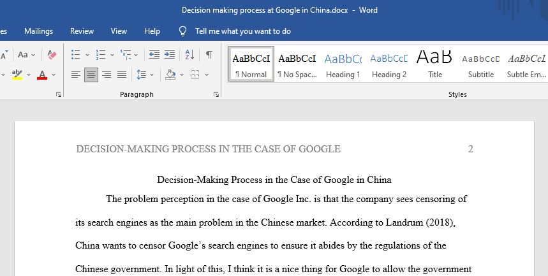548x276 pixels.
Task: Open Shading color dropdown arrow
Action: (182, 75)
